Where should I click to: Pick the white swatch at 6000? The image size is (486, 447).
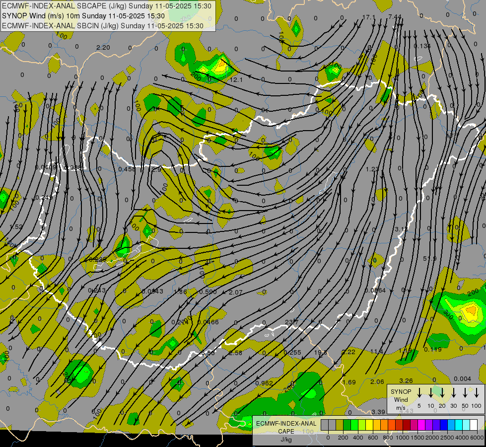(x=474, y=425)
